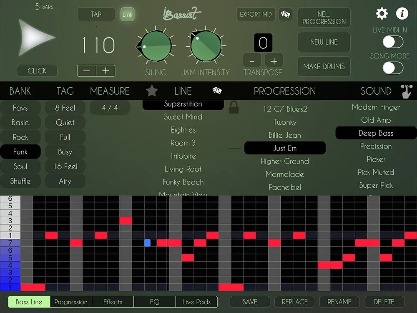417x313 pixels.
Task: Toggle the Click metronome button
Action: pyautogui.click(x=37, y=71)
